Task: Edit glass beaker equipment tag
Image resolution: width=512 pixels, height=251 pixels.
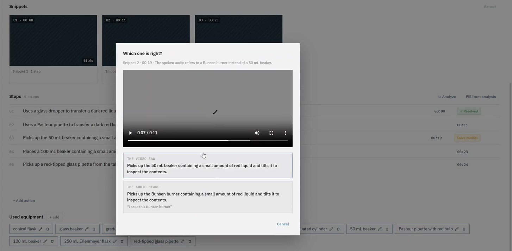Action: tap(87, 229)
